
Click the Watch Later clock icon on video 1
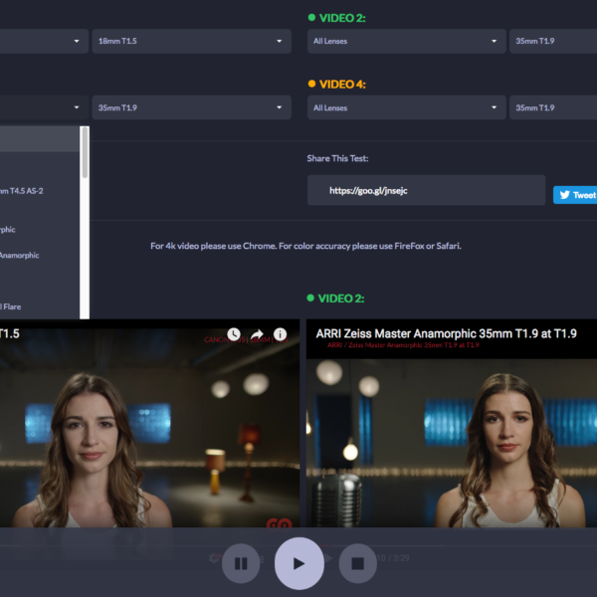point(234,334)
